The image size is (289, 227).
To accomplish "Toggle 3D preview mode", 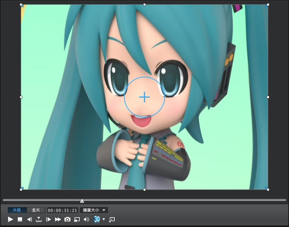I will coord(97,219).
